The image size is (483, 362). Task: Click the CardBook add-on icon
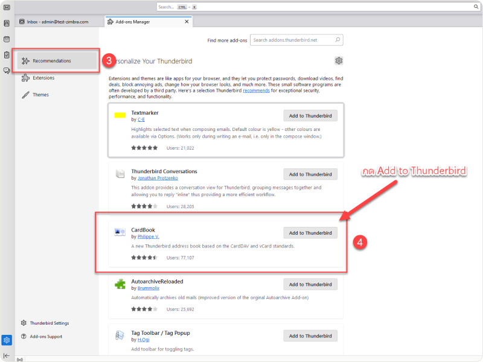tap(120, 232)
